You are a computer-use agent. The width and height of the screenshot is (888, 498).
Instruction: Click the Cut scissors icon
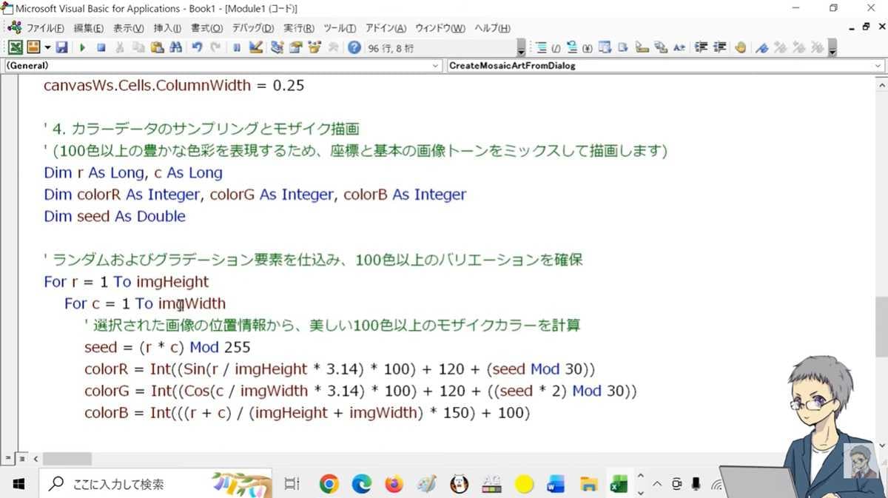tap(121, 47)
